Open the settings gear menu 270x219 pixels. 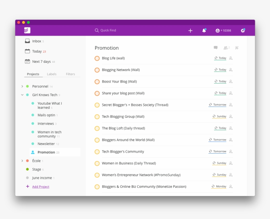243,30
